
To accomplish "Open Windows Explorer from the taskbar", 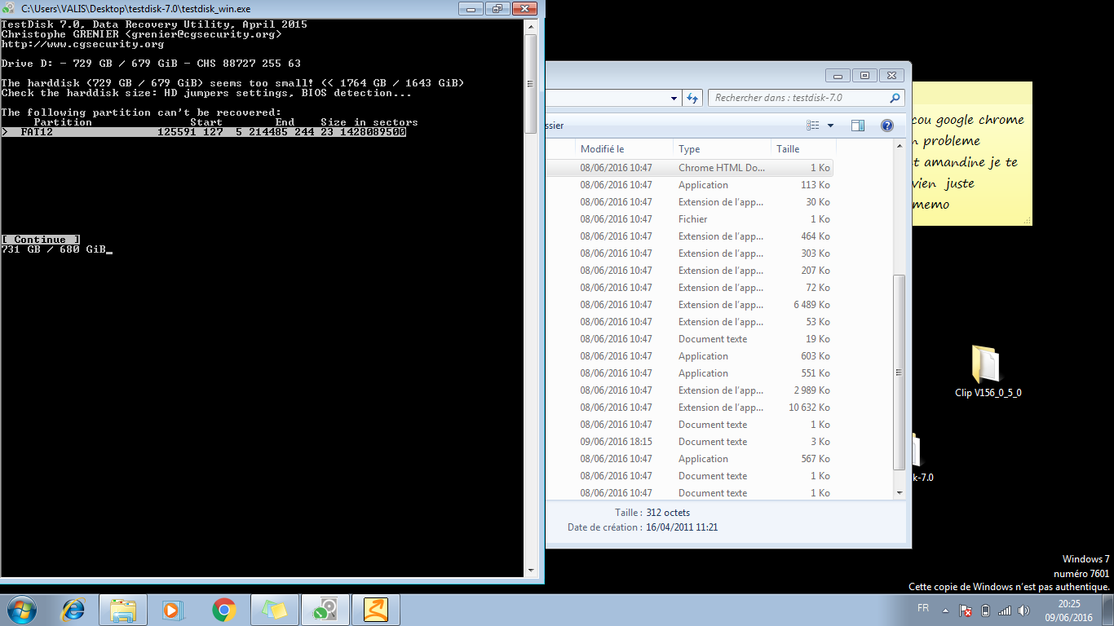I will pos(123,609).
